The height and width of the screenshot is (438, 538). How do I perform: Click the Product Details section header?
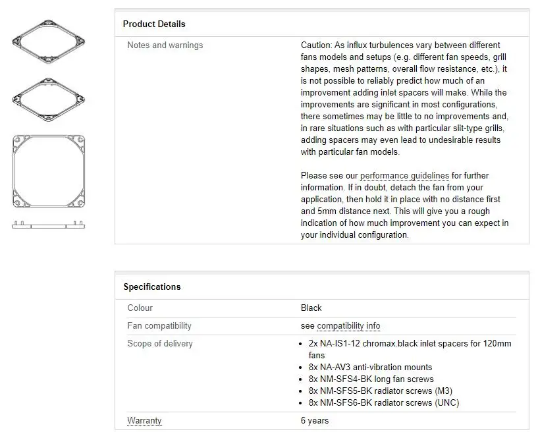click(154, 24)
